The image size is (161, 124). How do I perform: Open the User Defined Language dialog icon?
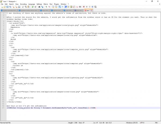pos(68,7)
